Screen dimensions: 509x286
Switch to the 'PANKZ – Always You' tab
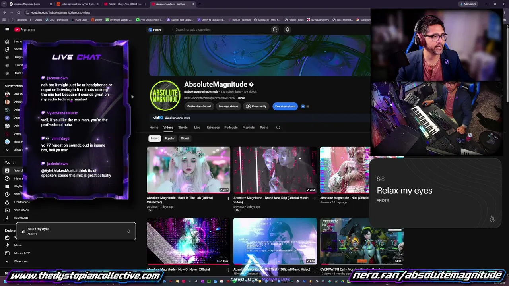(125, 4)
